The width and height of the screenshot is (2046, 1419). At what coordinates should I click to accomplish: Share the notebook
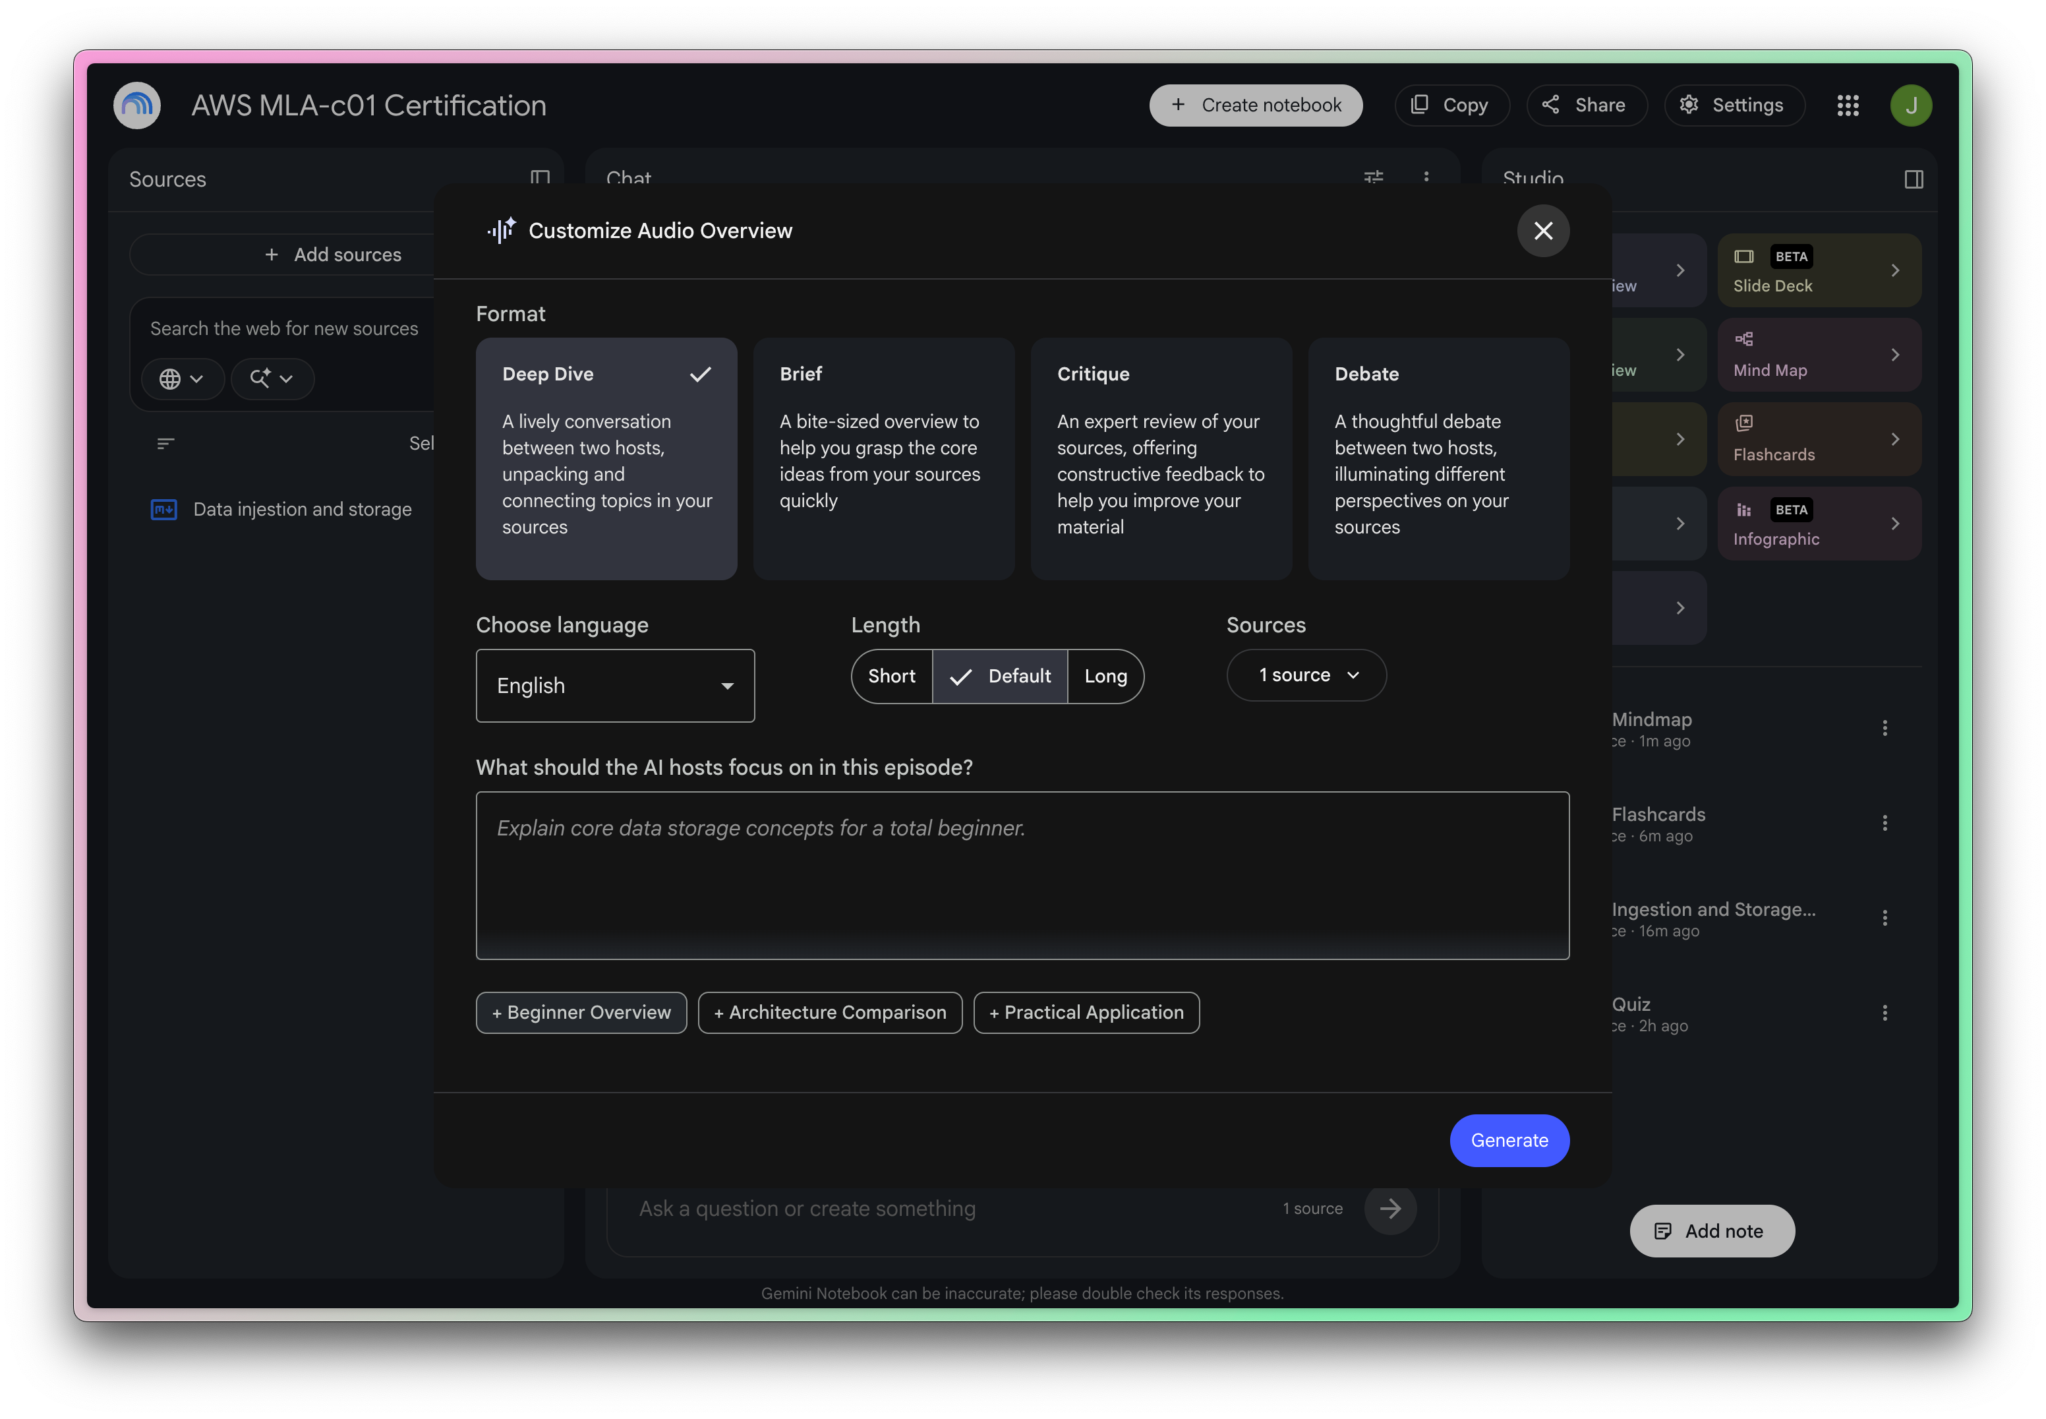click(1587, 105)
